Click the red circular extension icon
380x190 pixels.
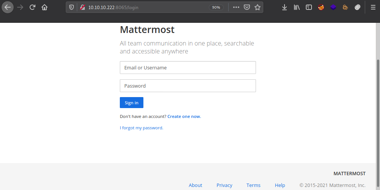click(x=321, y=7)
